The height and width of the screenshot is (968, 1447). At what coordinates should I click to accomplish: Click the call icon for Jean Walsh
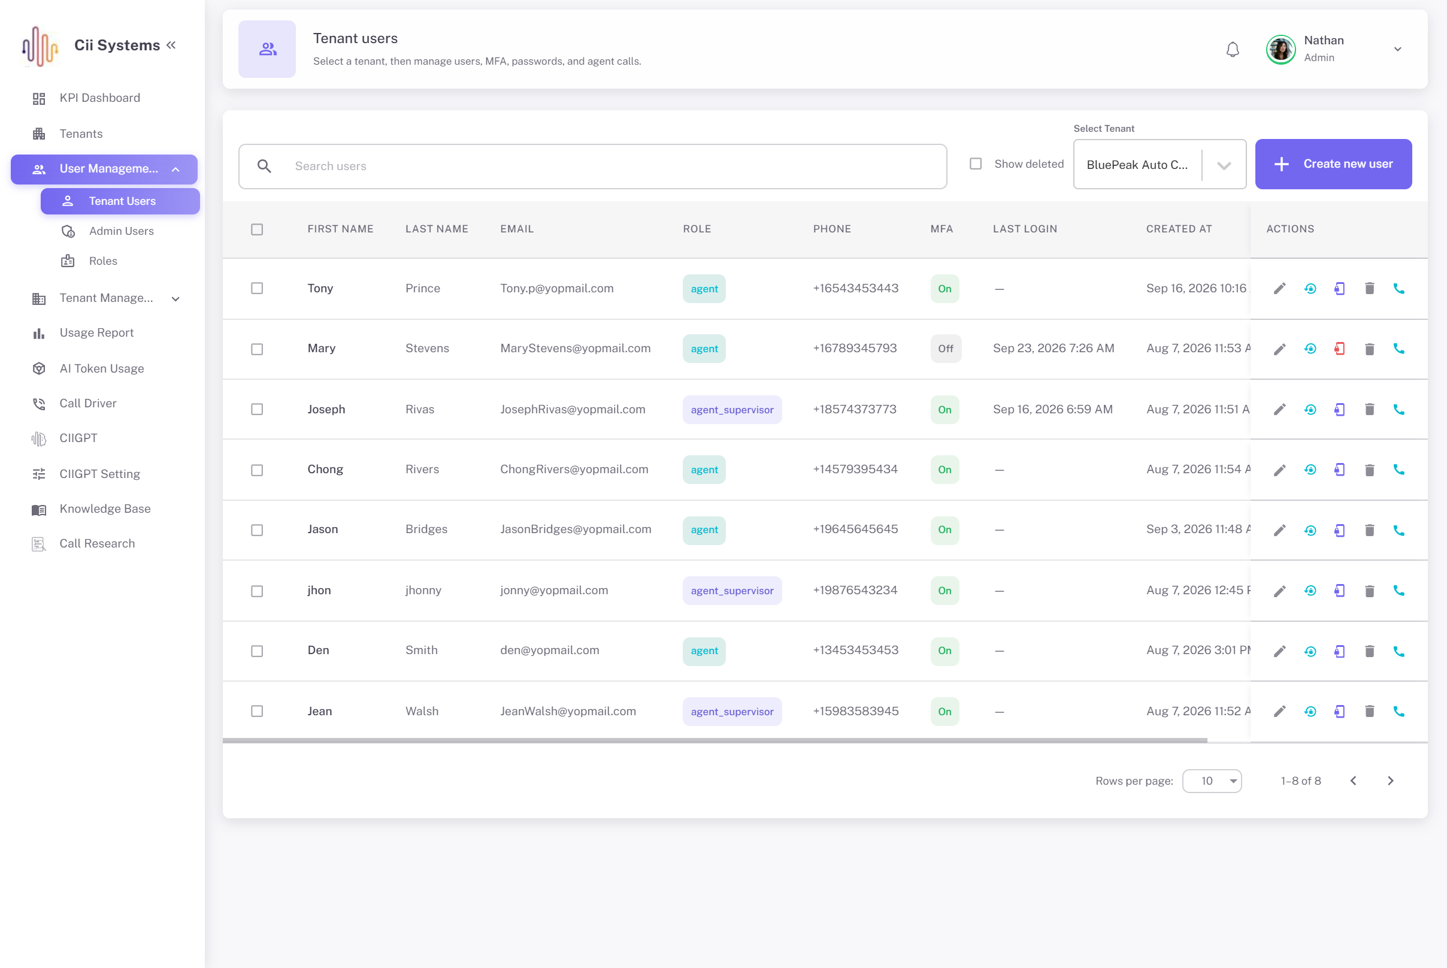coord(1399,712)
